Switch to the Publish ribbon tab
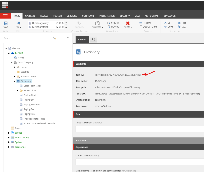 [x=57, y=16]
